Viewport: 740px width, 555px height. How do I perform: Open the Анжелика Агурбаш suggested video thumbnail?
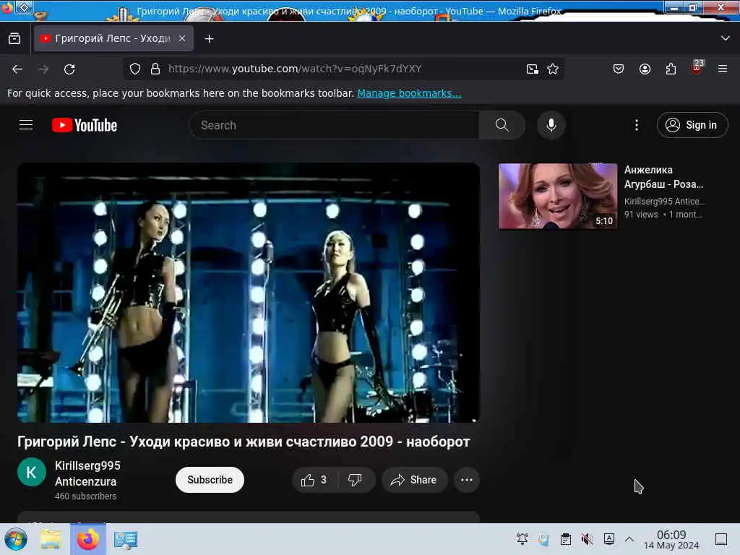(x=558, y=197)
